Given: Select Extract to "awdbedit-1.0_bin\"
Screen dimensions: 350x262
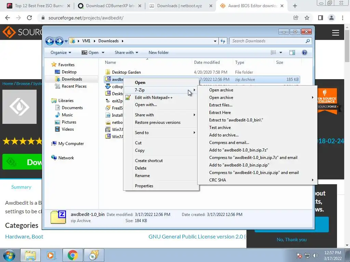Looking at the screenshot, I should pos(257,120).
